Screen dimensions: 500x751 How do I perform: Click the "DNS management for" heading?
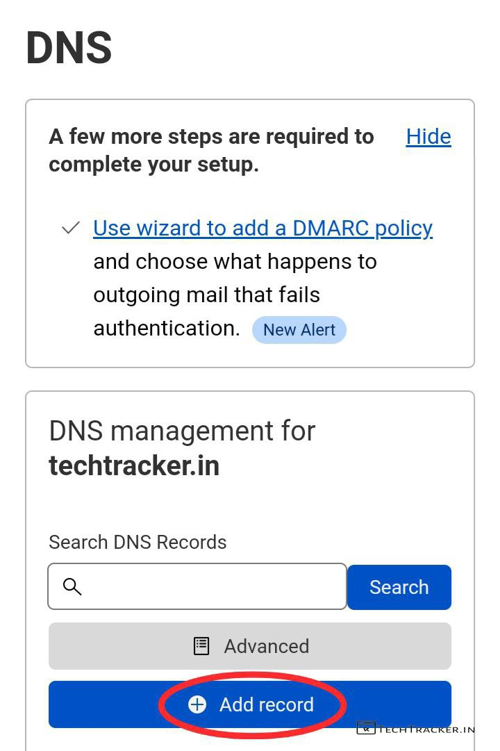(182, 431)
